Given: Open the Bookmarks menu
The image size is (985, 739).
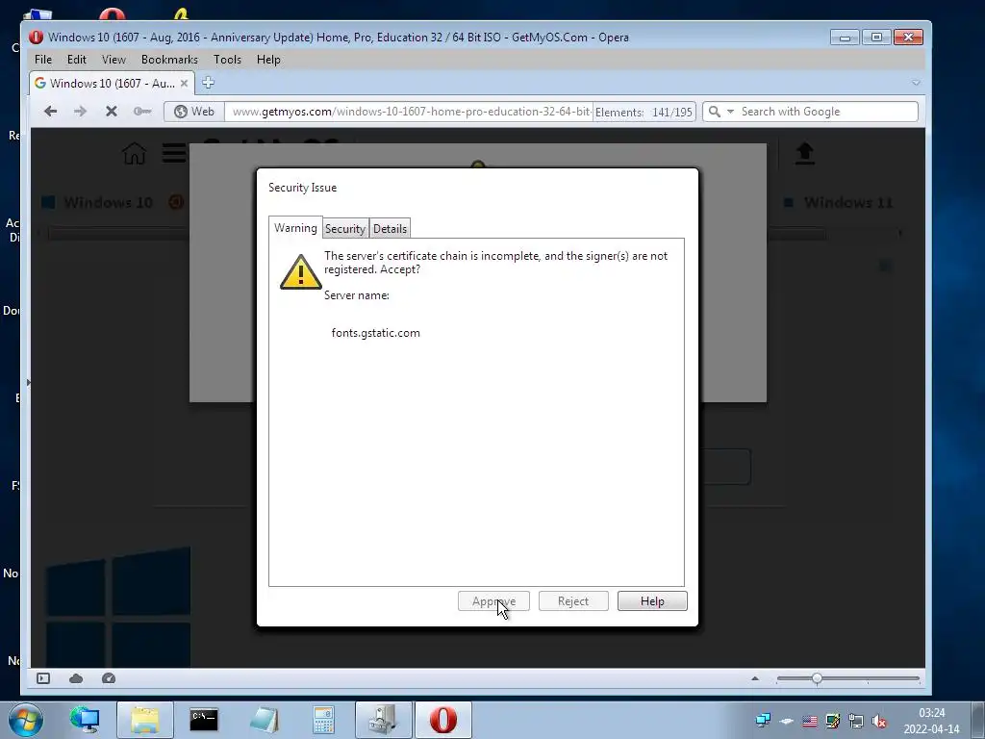Looking at the screenshot, I should 169,59.
